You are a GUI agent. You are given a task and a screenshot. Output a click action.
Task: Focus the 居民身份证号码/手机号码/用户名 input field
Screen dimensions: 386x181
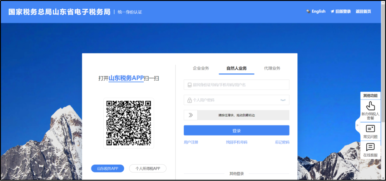[x=236, y=85]
